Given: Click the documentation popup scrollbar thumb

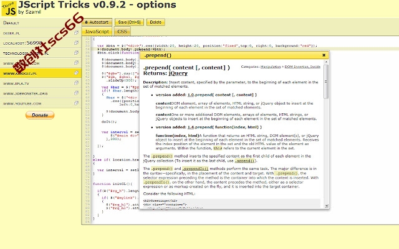Looking at the screenshot, I should [326, 82].
